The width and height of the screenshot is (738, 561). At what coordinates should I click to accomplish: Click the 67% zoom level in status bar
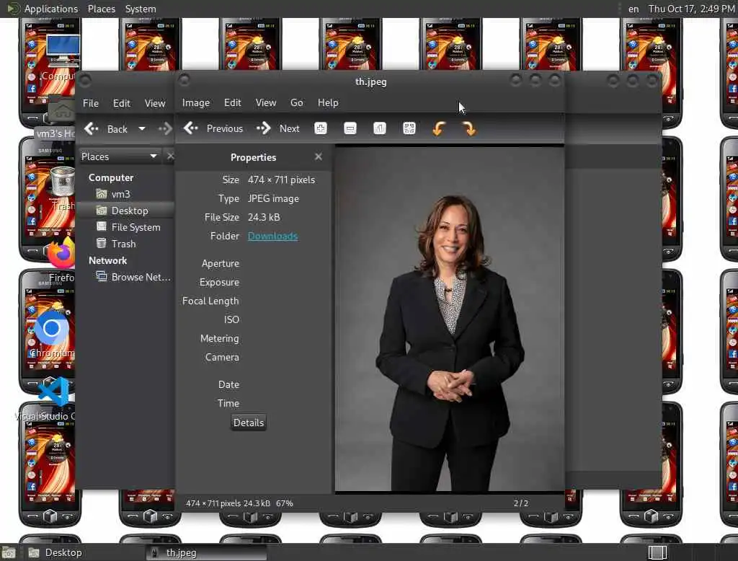click(284, 503)
